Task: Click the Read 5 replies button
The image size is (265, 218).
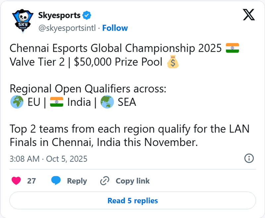Action: click(132, 200)
